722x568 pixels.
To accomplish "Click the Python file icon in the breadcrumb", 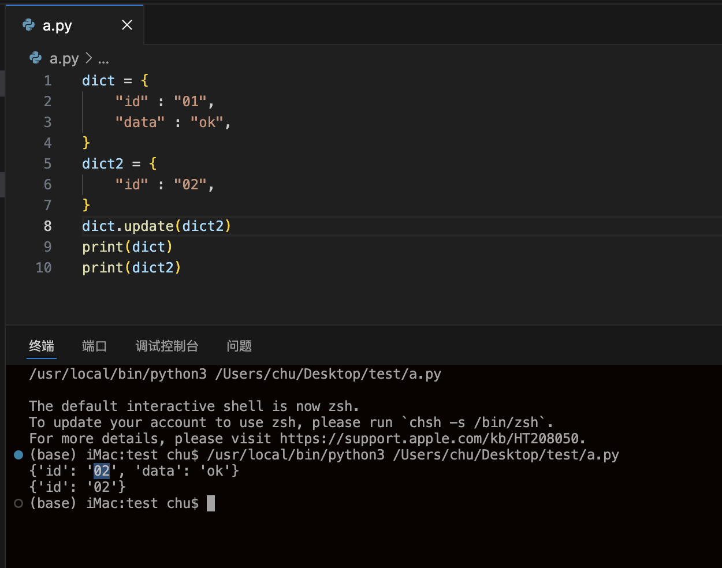I will point(35,58).
